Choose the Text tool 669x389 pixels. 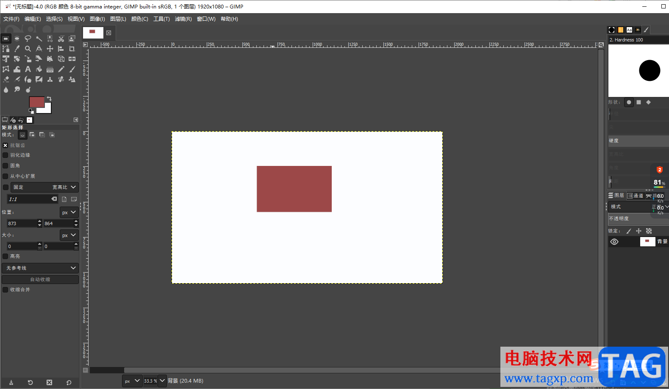click(x=28, y=69)
